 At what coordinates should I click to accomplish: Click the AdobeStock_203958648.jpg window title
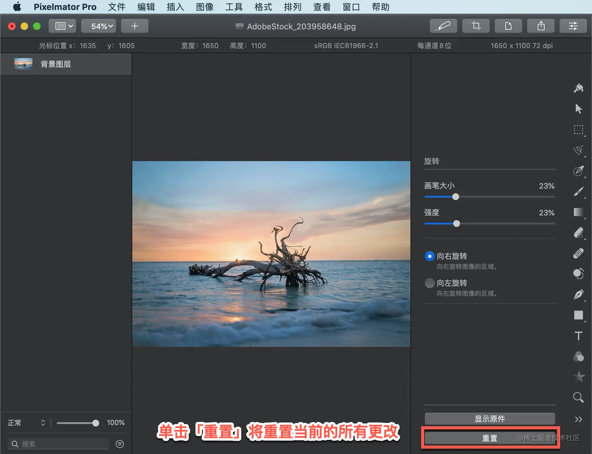coord(301,26)
